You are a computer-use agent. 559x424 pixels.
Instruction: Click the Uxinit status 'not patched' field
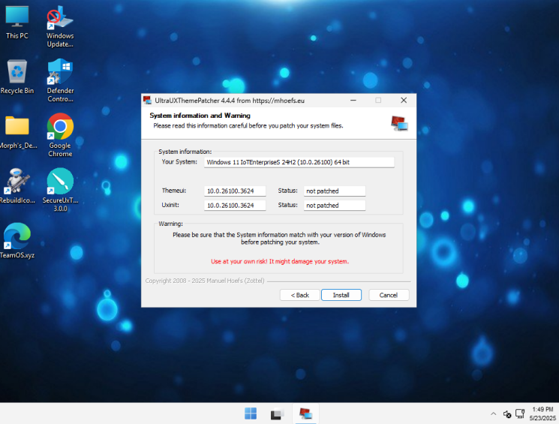pos(335,206)
